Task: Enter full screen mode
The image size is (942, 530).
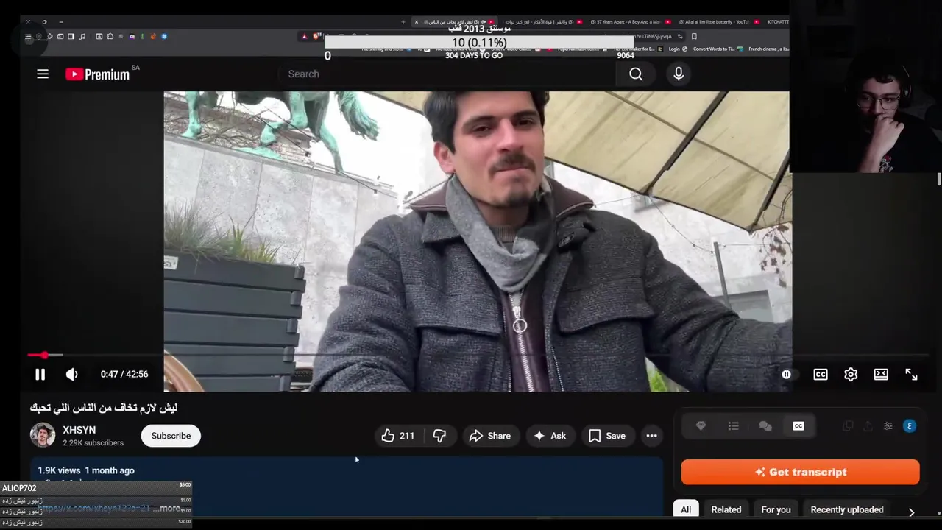Action: click(911, 374)
